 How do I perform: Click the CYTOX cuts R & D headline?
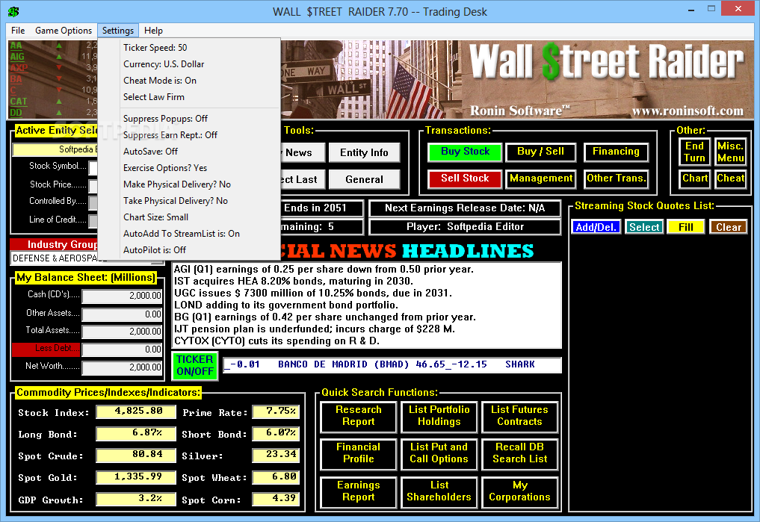[276, 341]
